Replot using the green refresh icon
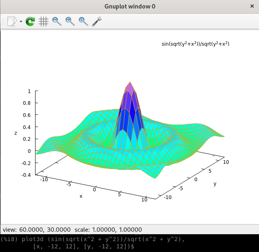 click(30, 21)
